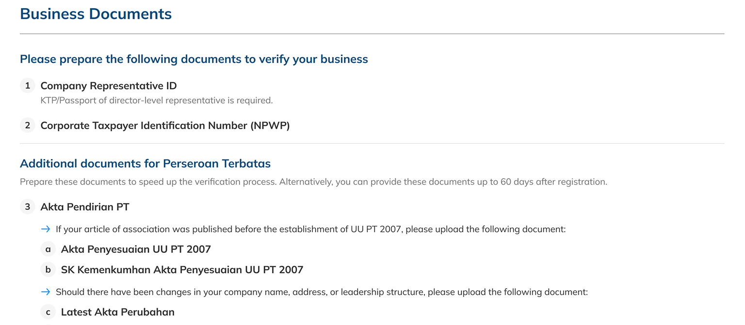The image size is (745, 325).
Task: Click the company name changes instruction text
Action: 321,292
